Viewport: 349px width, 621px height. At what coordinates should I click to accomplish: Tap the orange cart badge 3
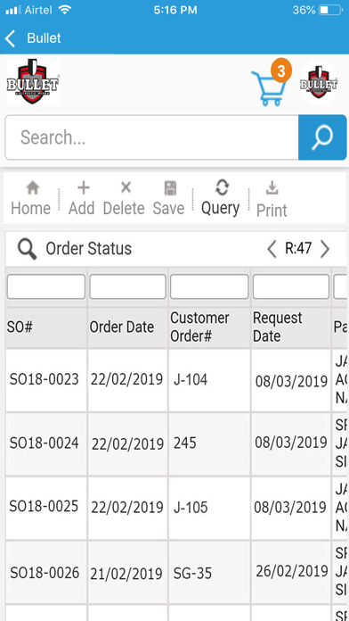281,71
